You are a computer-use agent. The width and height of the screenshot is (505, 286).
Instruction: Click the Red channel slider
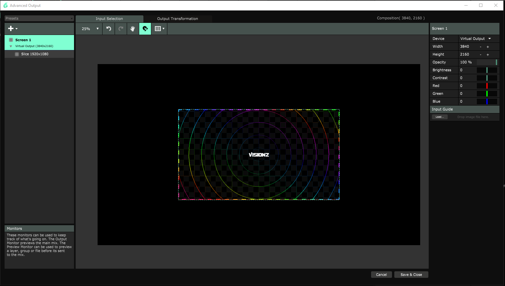tap(487, 86)
